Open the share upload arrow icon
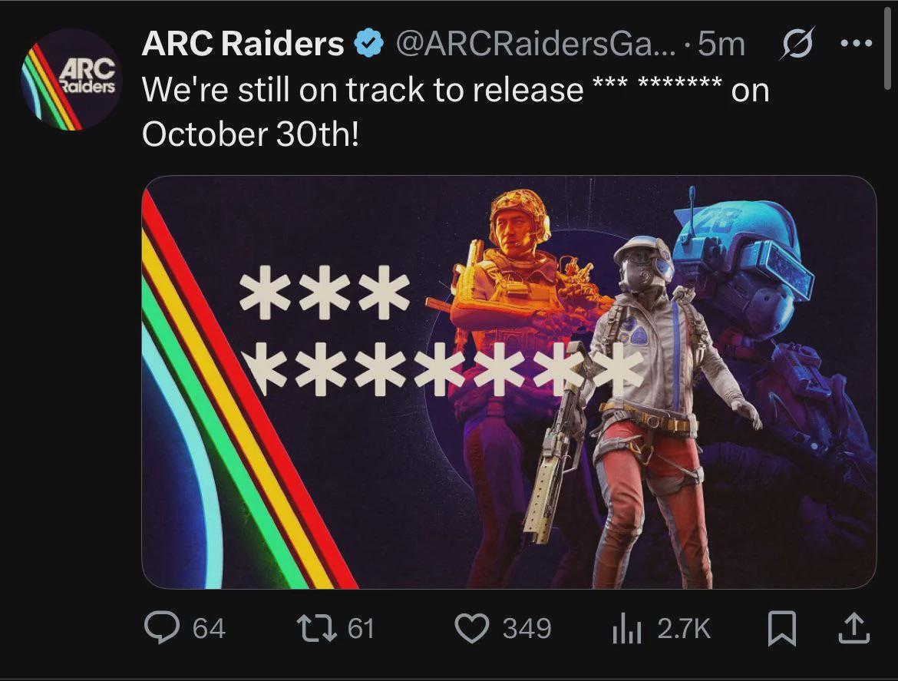Screen dimensions: 898x681 coord(854,628)
